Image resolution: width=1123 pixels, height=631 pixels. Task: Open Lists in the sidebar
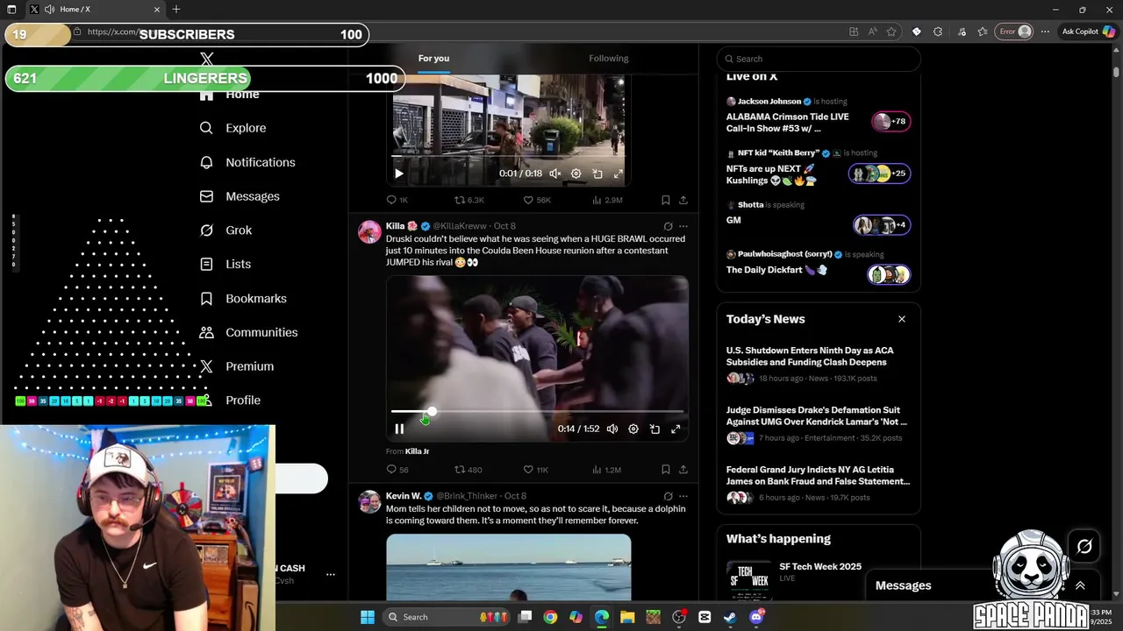[225, 264]
